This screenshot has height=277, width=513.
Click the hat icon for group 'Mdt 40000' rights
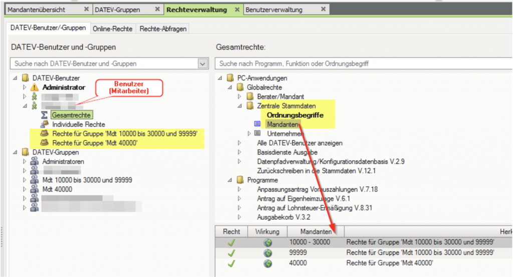click(x=45, y=143)
